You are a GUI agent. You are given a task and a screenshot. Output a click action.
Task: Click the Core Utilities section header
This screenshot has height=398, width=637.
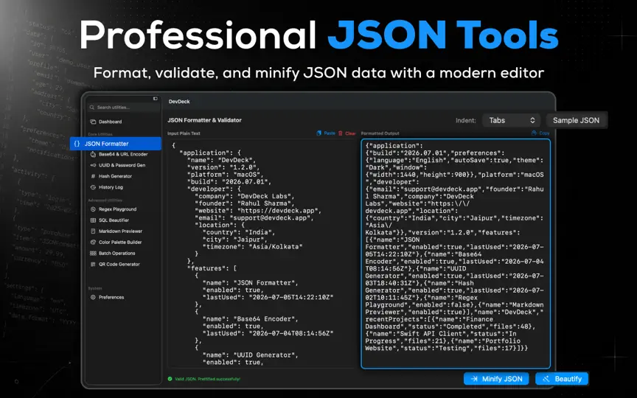coord(100,134)
